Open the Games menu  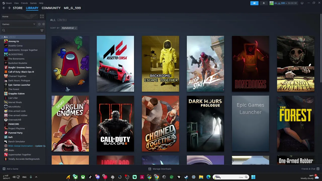[33, 3]
